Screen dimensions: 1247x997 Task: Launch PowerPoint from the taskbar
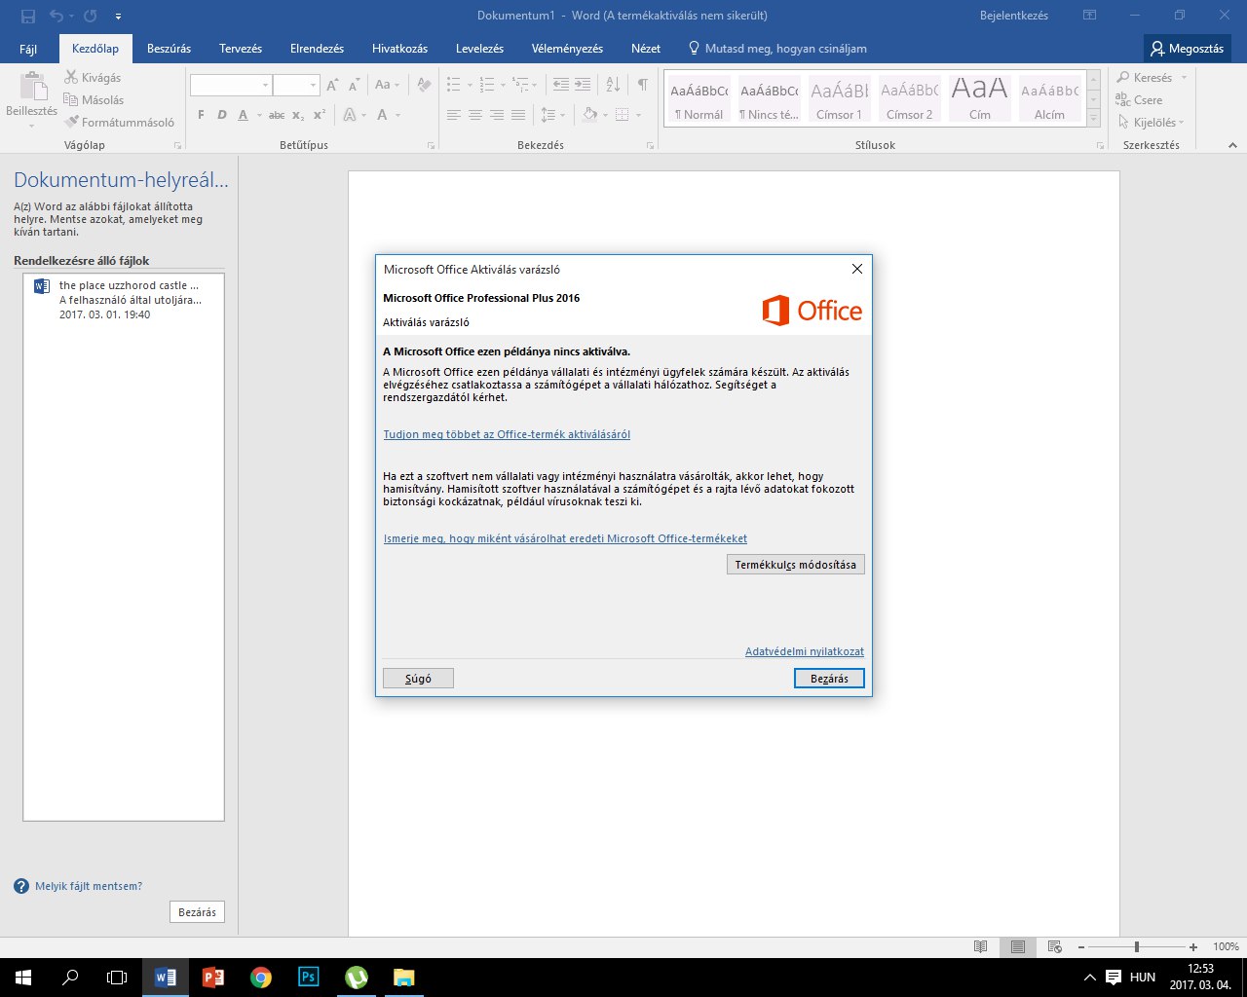213,977
